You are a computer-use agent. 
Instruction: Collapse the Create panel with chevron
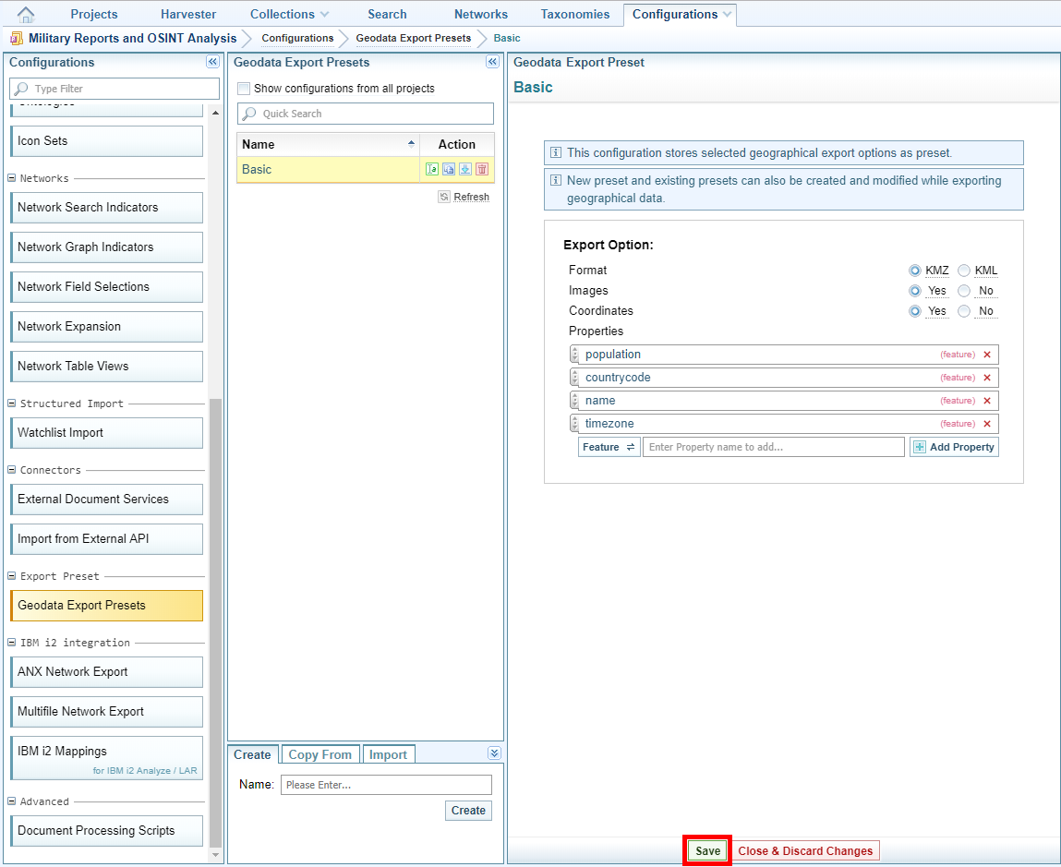pos(494,753)
